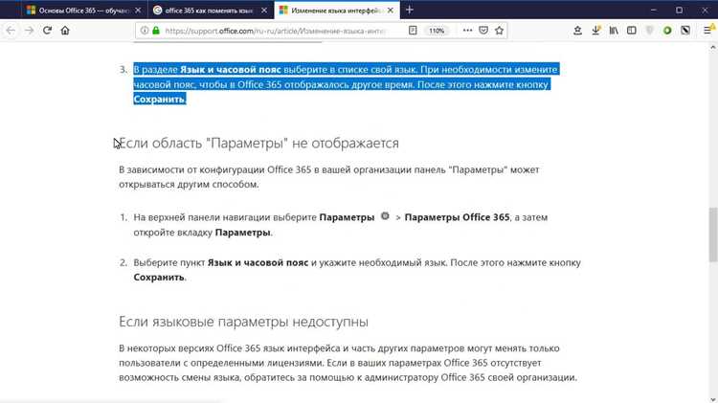The width and height of the screenshot is (718, 403).
Task: Click the vertical scrollbar thumb
Action: tap(713, 235)
